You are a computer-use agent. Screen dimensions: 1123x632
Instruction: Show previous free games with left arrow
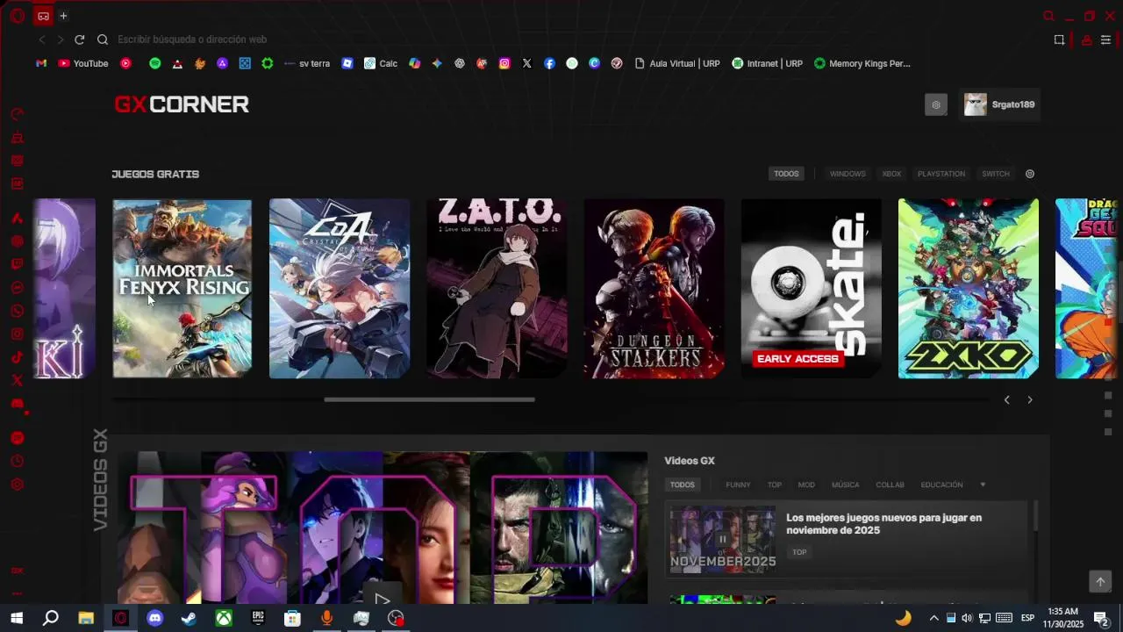coord(1007,399)
